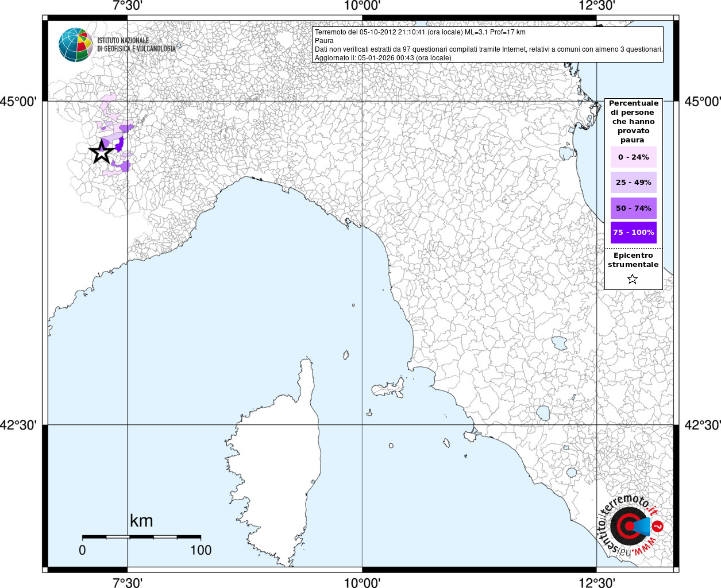Click the dark purple municipality near the epicenter
Image resolution: width=721 pixels, height=588 pixels.
[x=120, y=143]
